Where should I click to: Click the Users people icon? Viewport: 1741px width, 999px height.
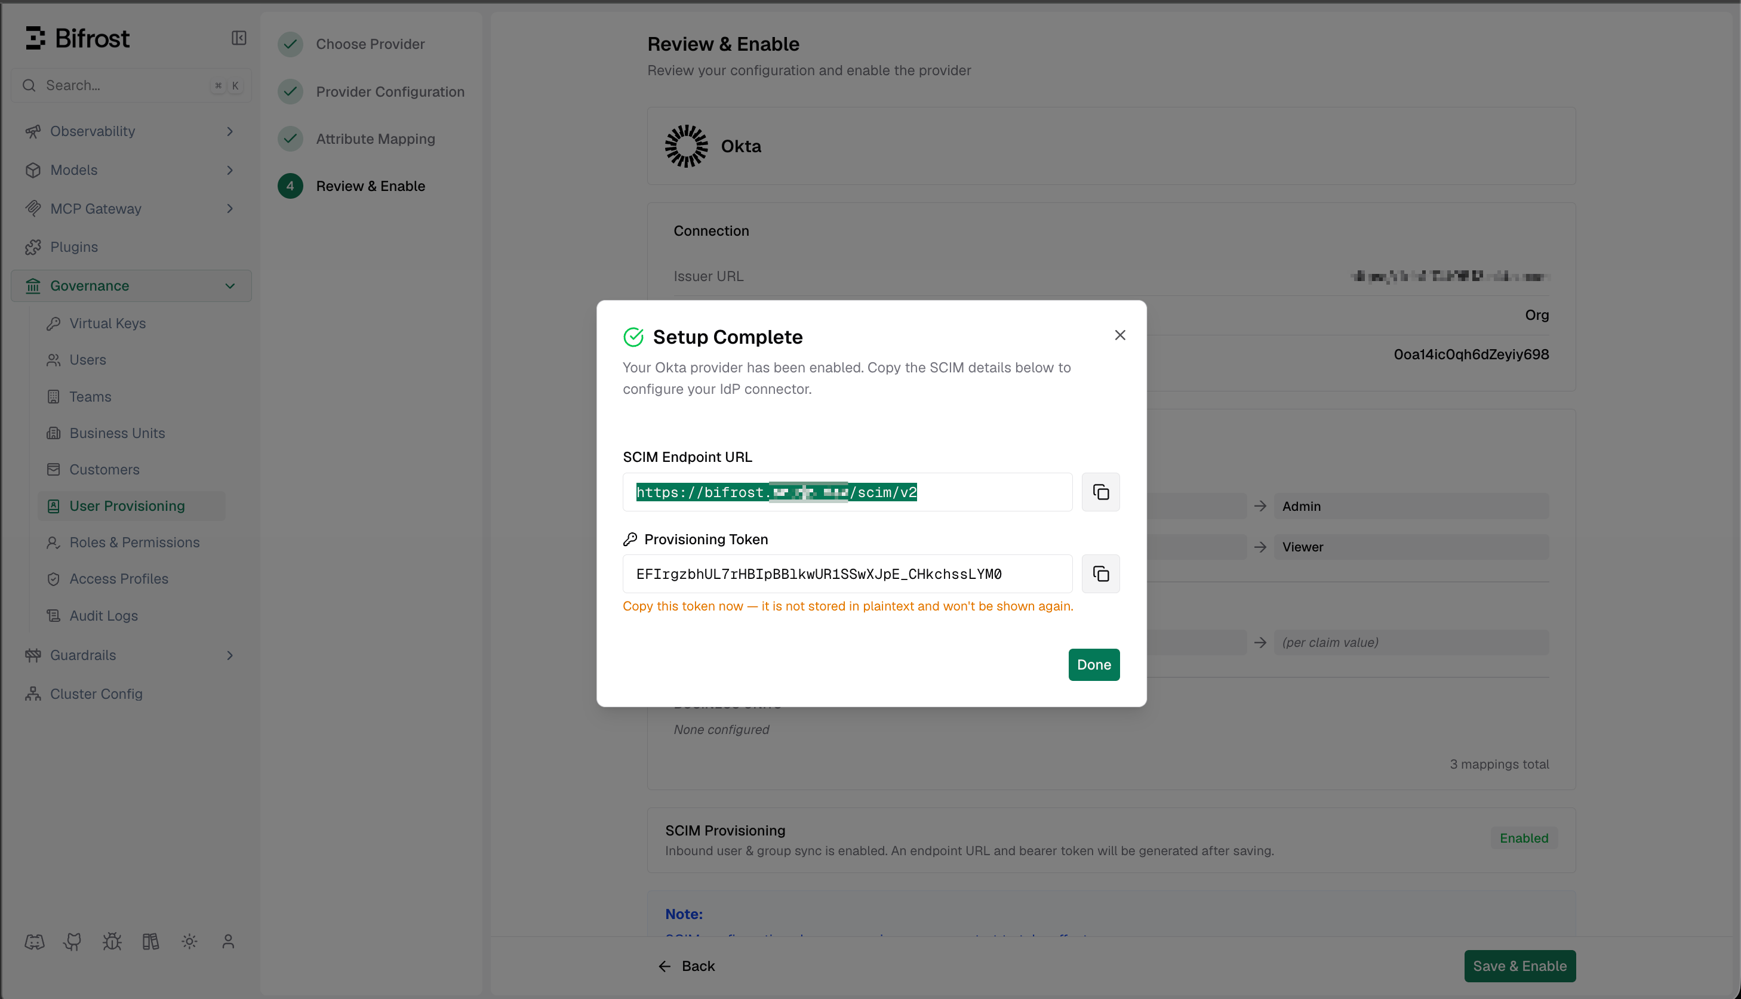pos(53,359)
